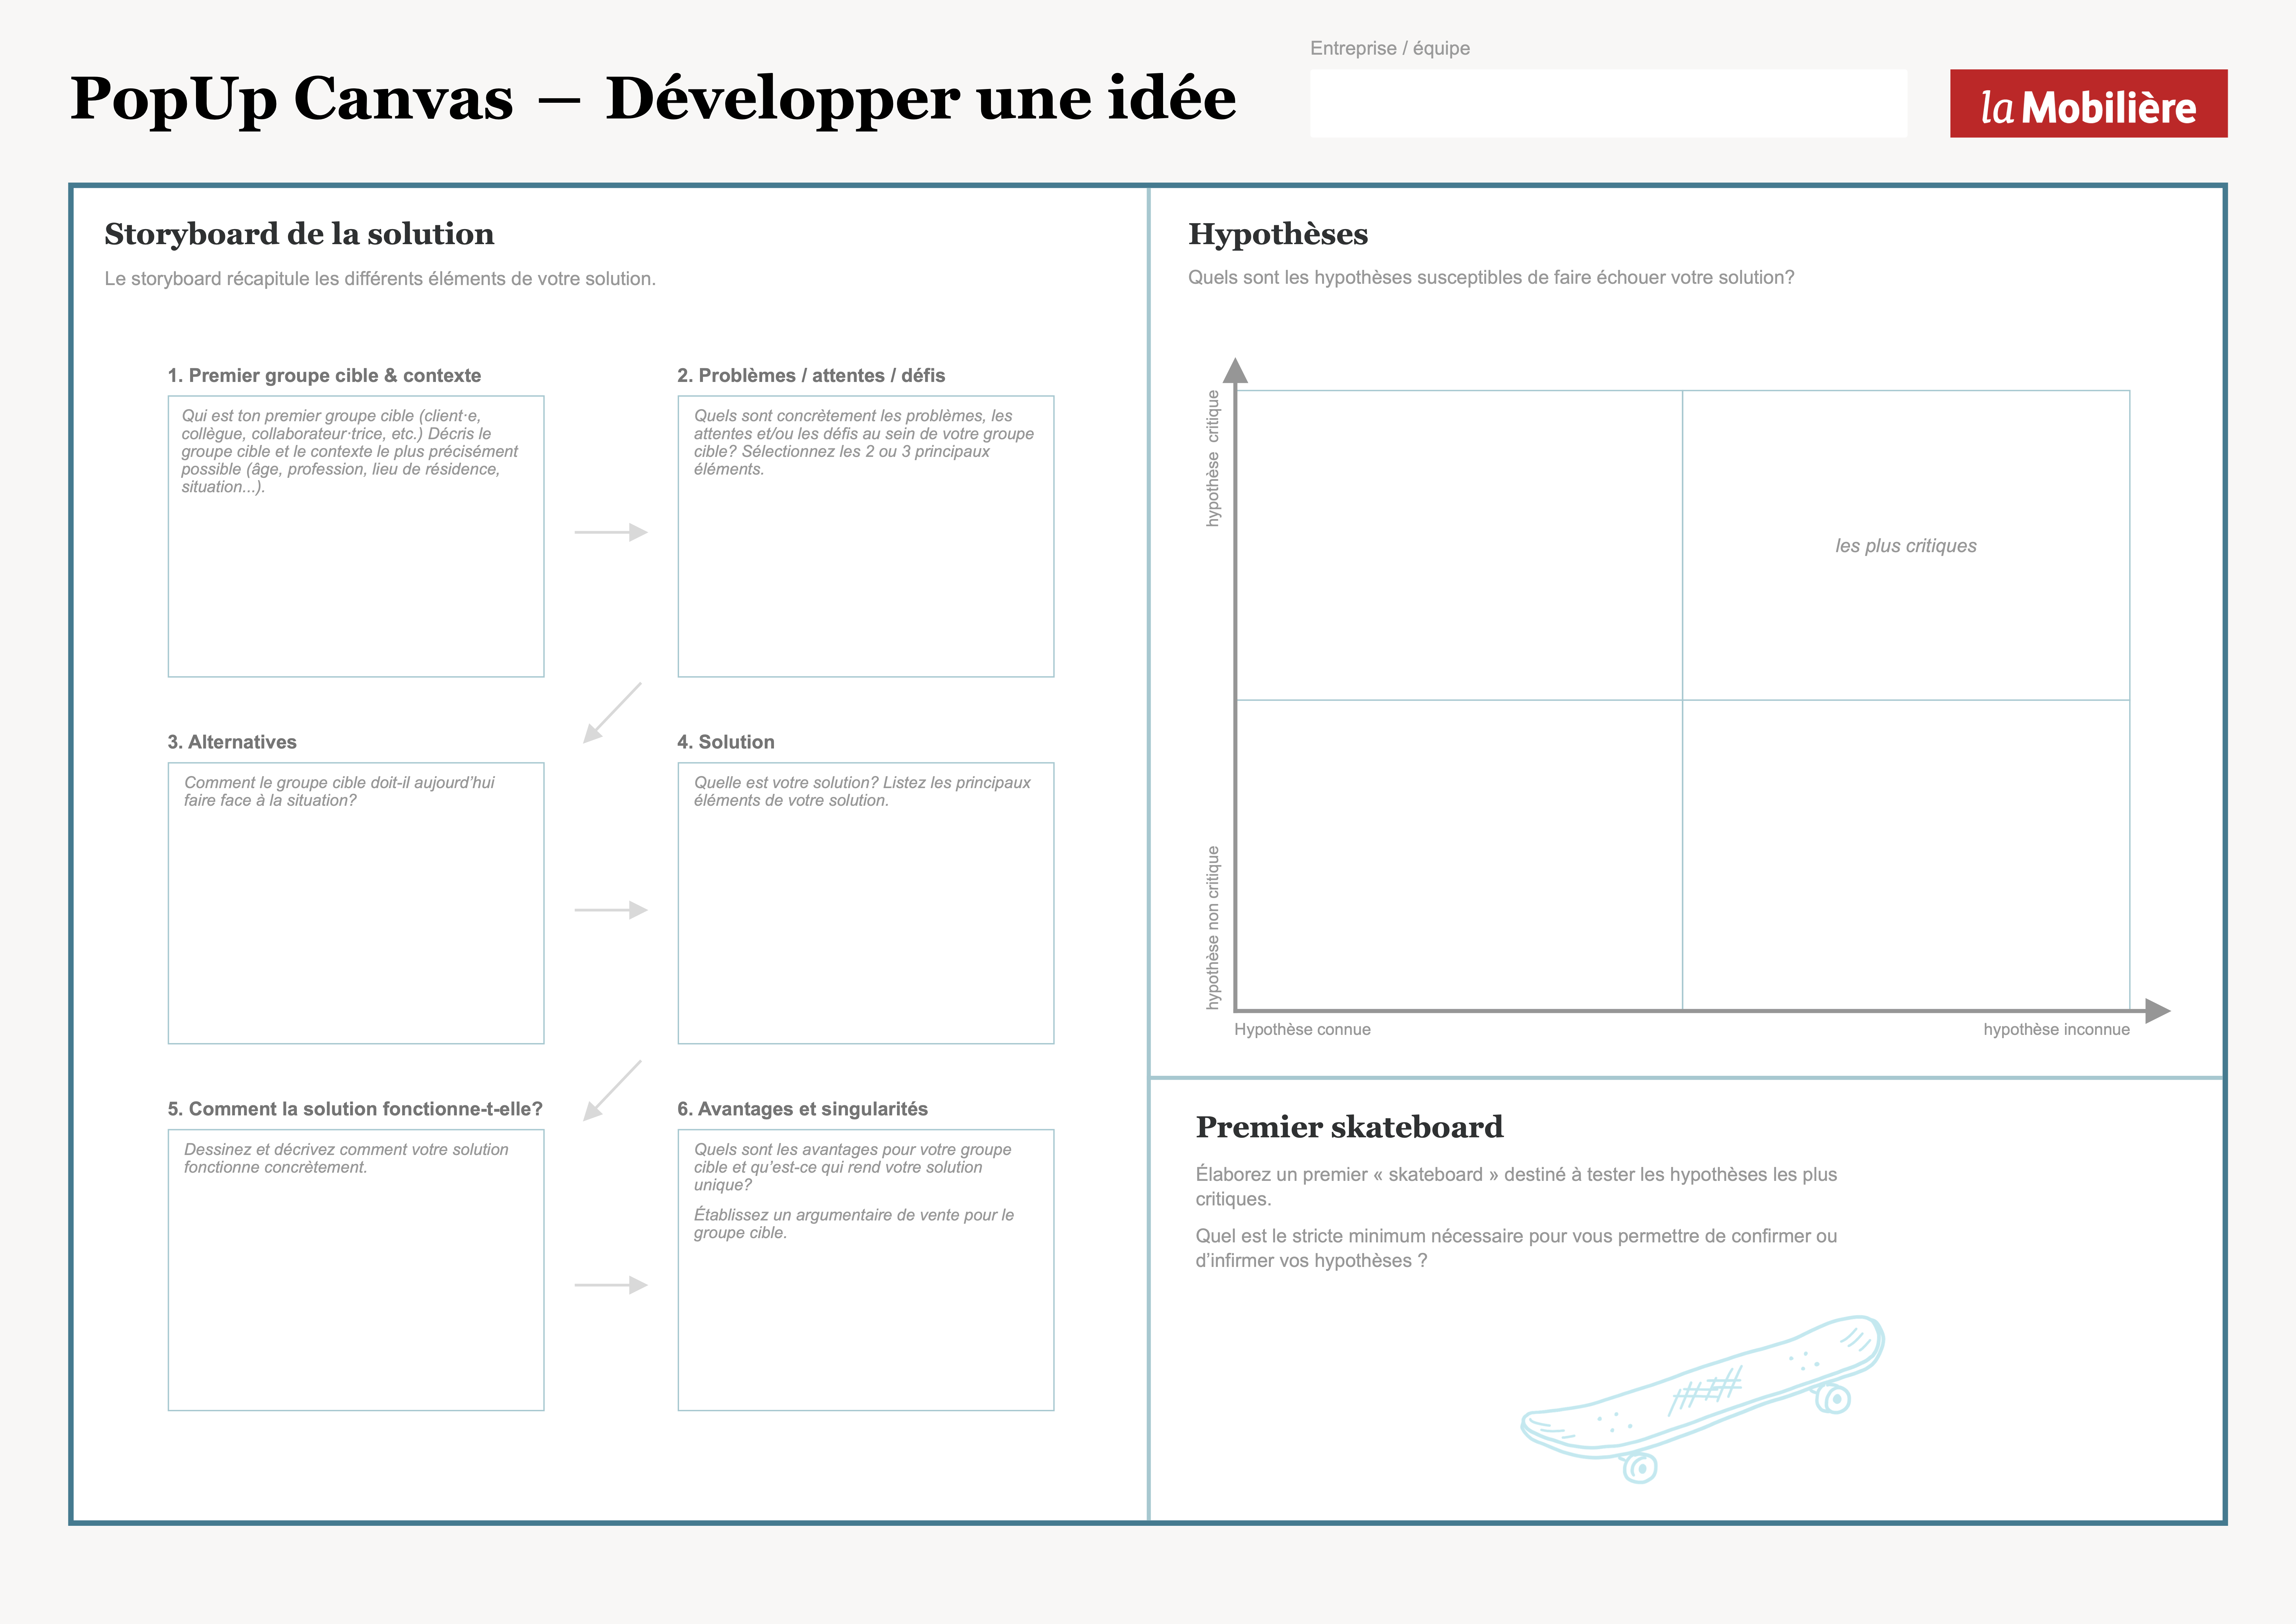Click inside Premier groupe cible & contexte box
This screenshot has width=2296, height=1624.
click(x=356, y=580)
